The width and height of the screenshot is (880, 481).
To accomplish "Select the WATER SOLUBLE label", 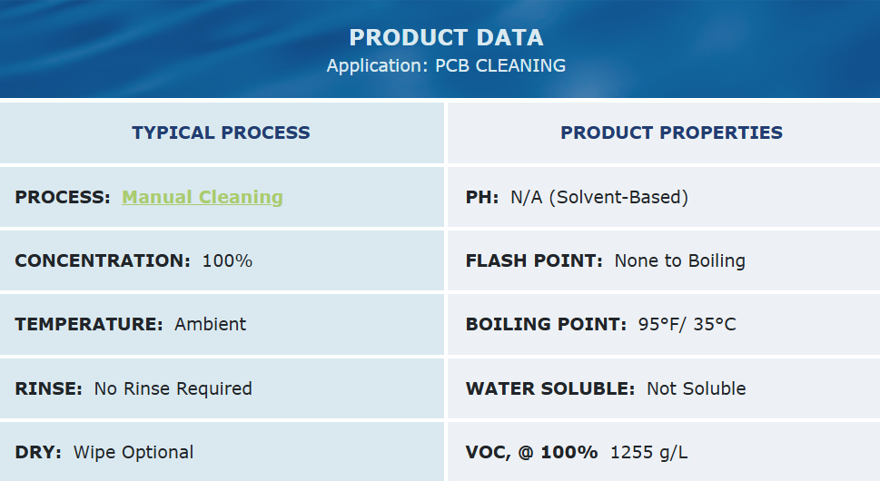I will click(x=550, y=388).
